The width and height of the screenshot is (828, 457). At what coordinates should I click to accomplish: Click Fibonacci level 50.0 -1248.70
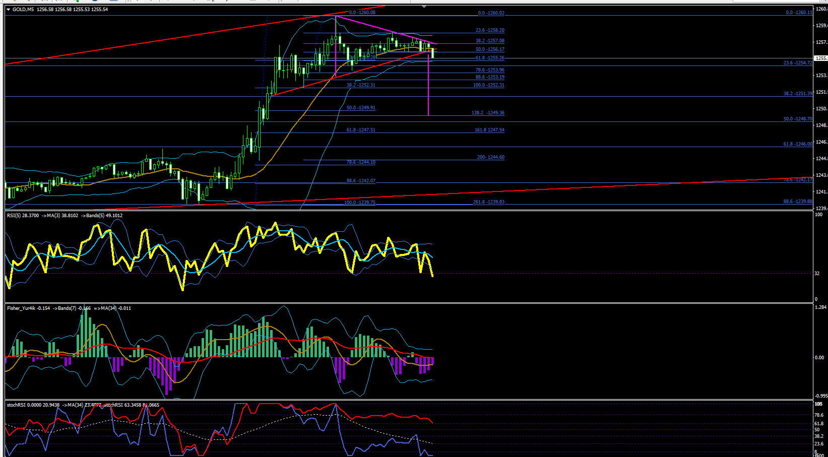798,119
